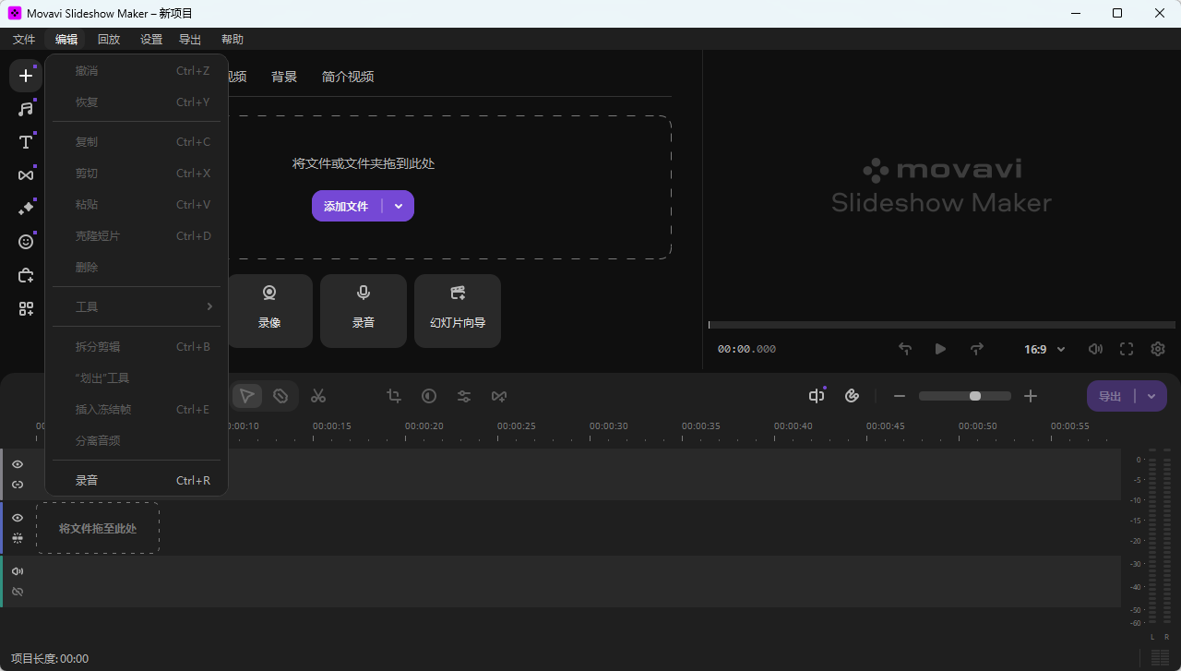
Task: Select the scissors cut tool
Action: (318, 396)
